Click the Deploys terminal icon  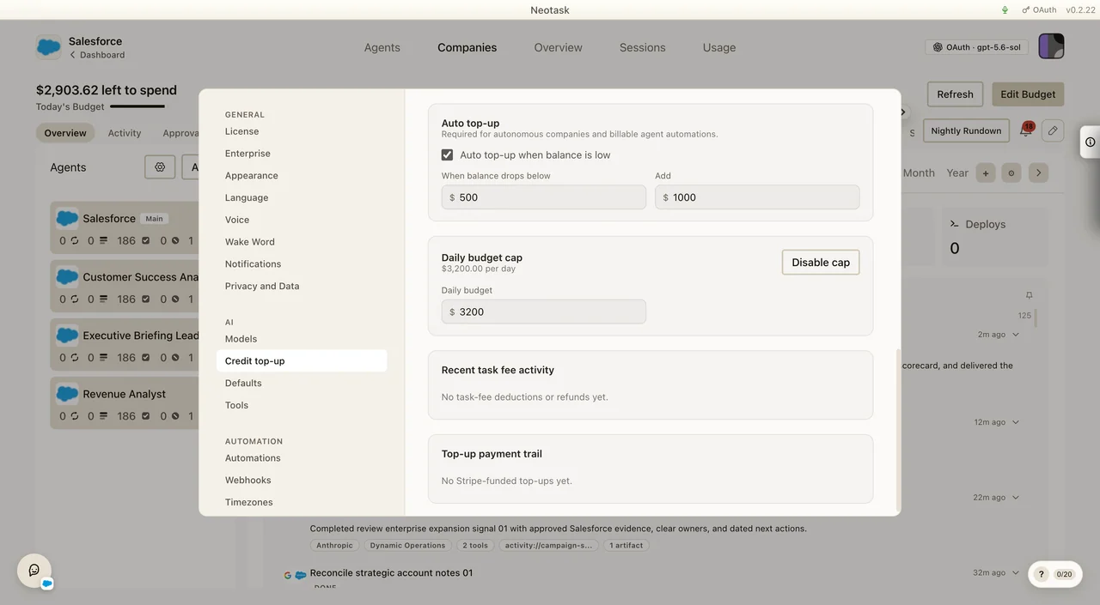tap(954, 224)
